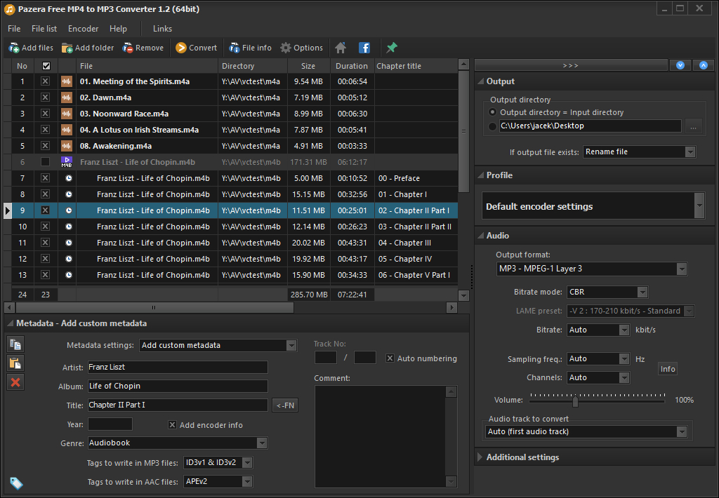Click the clock icon of 00 - Preface row
The width and height of the screenshot is (719, 498).
(68, 178)
